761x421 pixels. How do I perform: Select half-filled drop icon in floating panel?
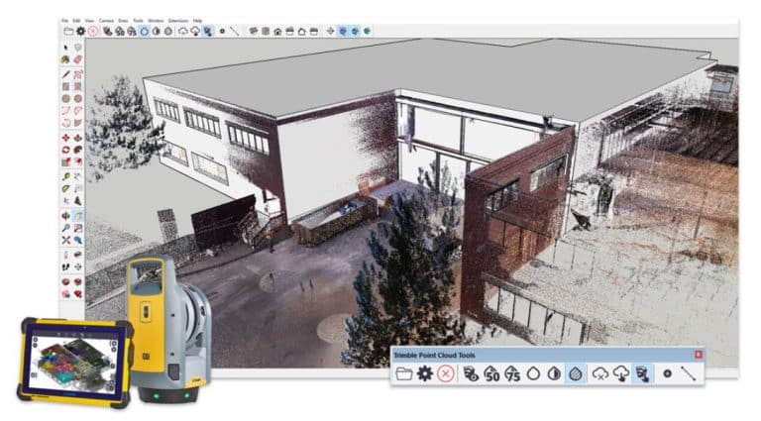tap(554, 374)
